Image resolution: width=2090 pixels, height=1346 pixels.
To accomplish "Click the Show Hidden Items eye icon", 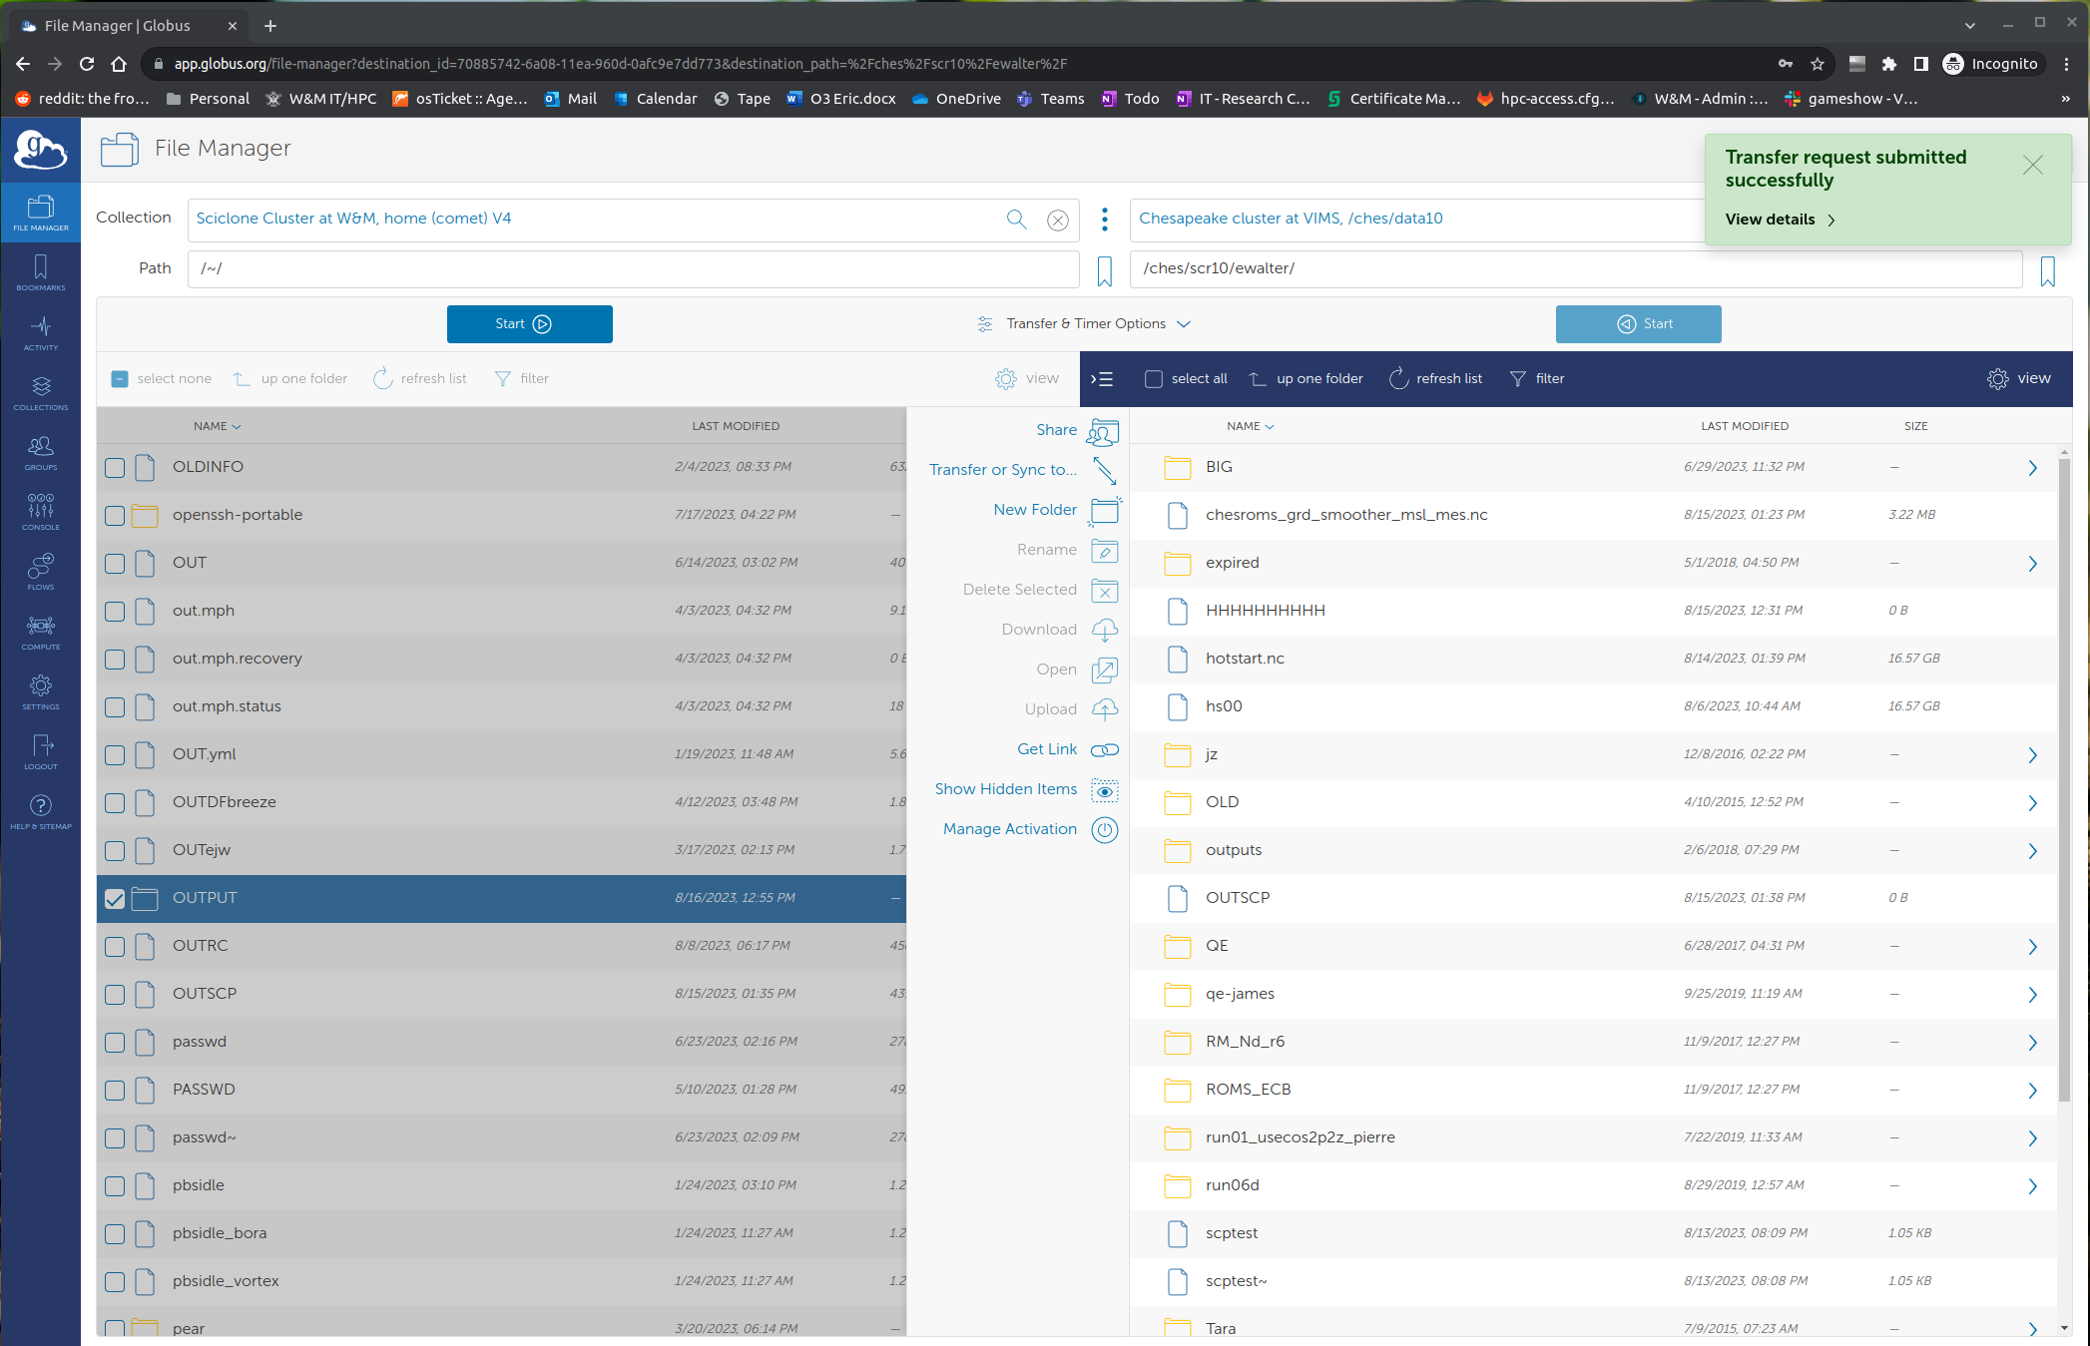I will (1104, 790).
